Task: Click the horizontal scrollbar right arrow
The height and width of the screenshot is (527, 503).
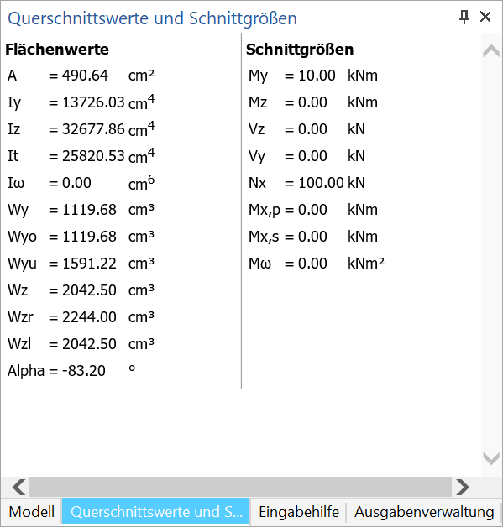Action: coord(463,487)
